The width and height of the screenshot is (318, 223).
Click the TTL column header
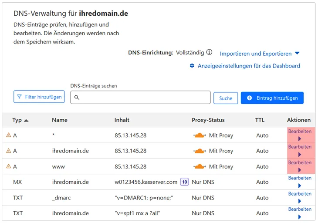click(x=260, y=120)
